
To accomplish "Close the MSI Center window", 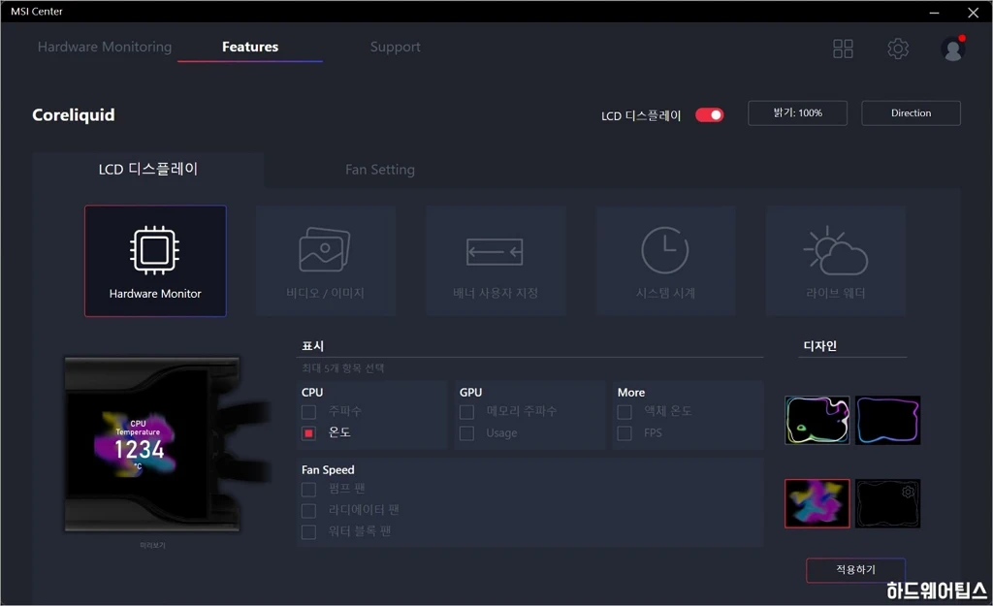I will pyautogui.click(x=974, y=12).
